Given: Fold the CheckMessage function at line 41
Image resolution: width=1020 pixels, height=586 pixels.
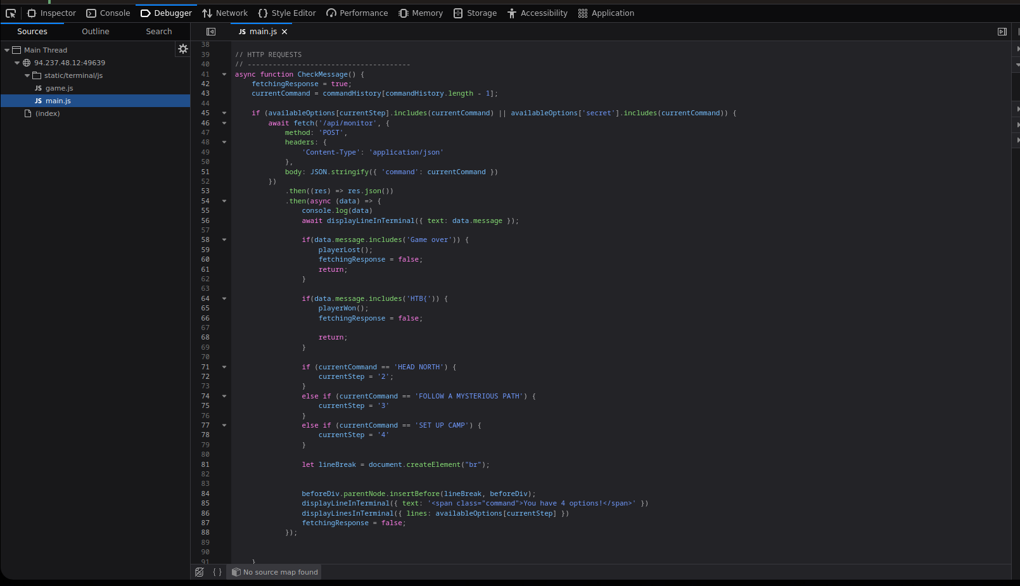Looking at the screenshot, I should (224, 74).
